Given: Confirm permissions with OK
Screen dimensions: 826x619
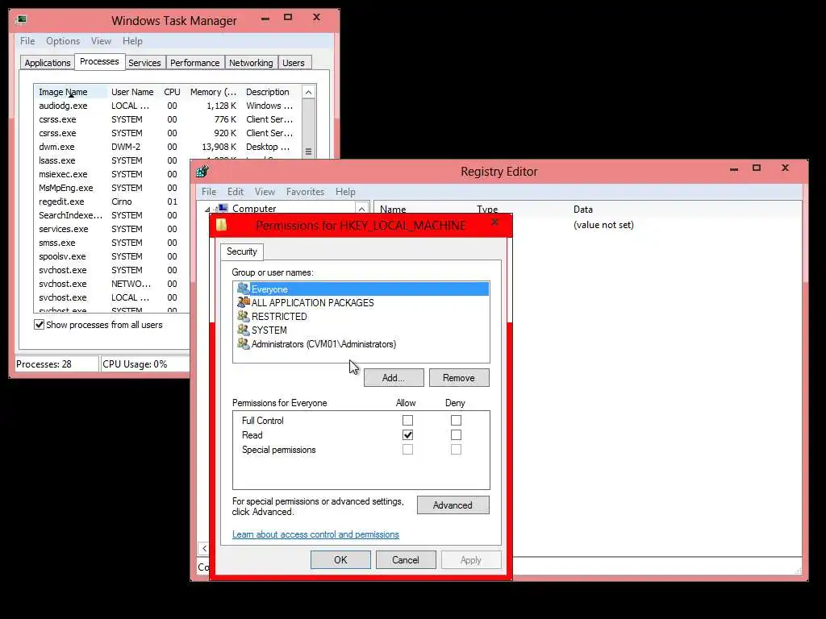Looking at the screenshot, I should (340, 560).
